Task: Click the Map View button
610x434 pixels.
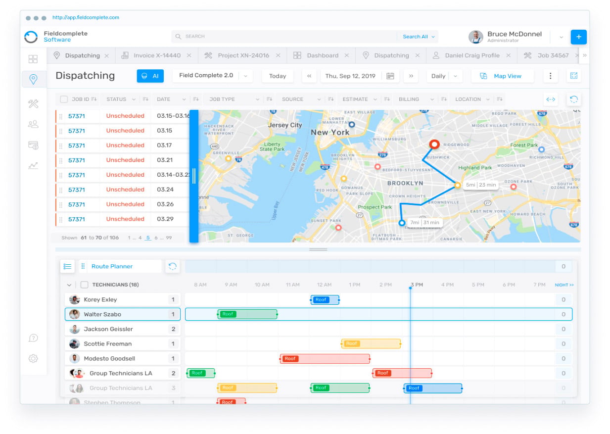Action: click(x=502, y=76)
